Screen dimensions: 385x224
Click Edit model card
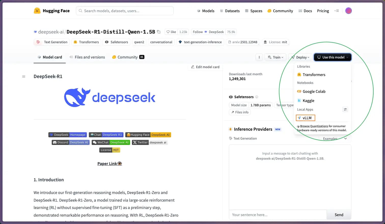click(x=205, y=67)
